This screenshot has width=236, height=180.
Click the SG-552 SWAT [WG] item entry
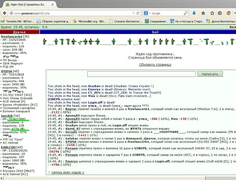pos(17,95)
